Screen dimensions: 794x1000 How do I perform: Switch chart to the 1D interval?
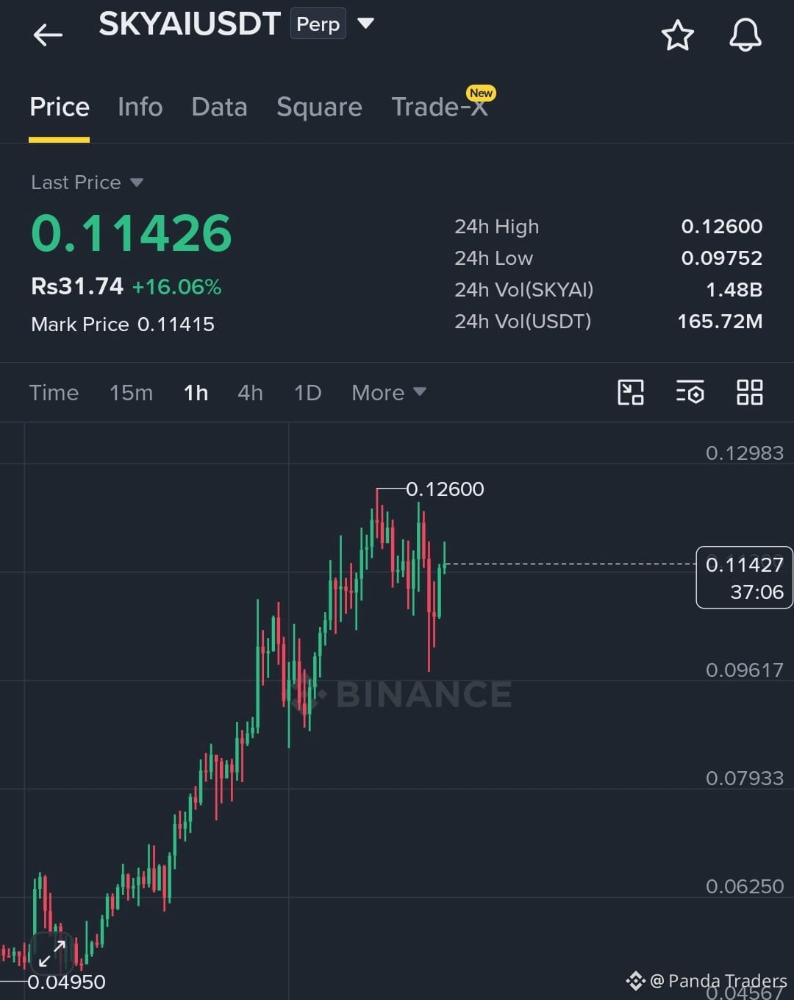[307, 393]
